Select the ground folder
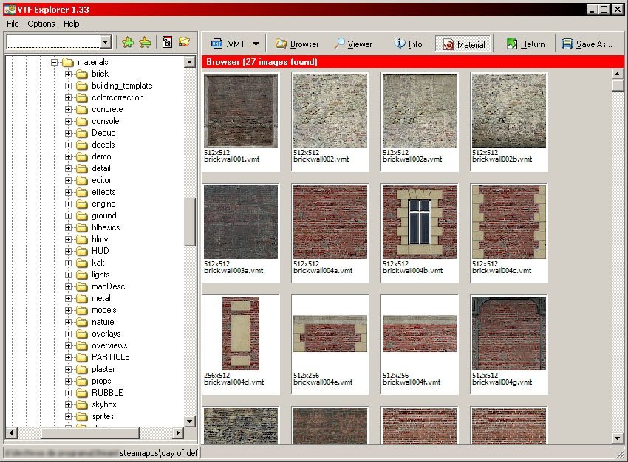 tap(103, 216)
